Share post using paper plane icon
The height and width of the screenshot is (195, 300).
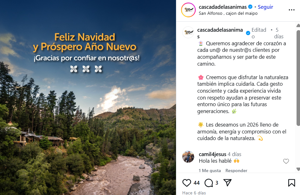coord(227,182)
